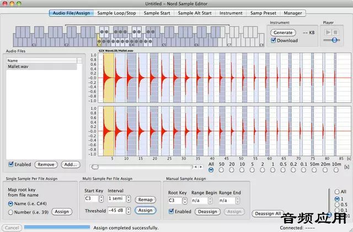Step the Interval value with its stepper
The height and width of the screenshot is (232, 353).
pos(129,199)
